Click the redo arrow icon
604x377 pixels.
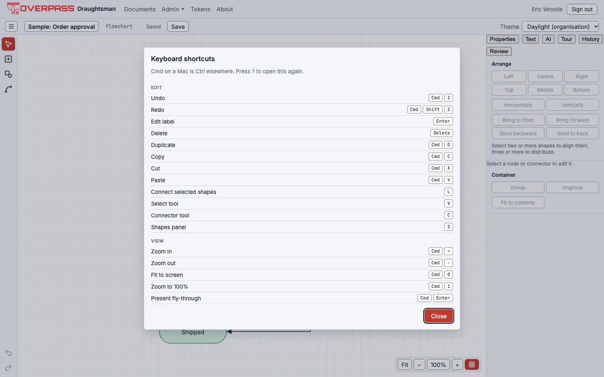tap(8, 368)
